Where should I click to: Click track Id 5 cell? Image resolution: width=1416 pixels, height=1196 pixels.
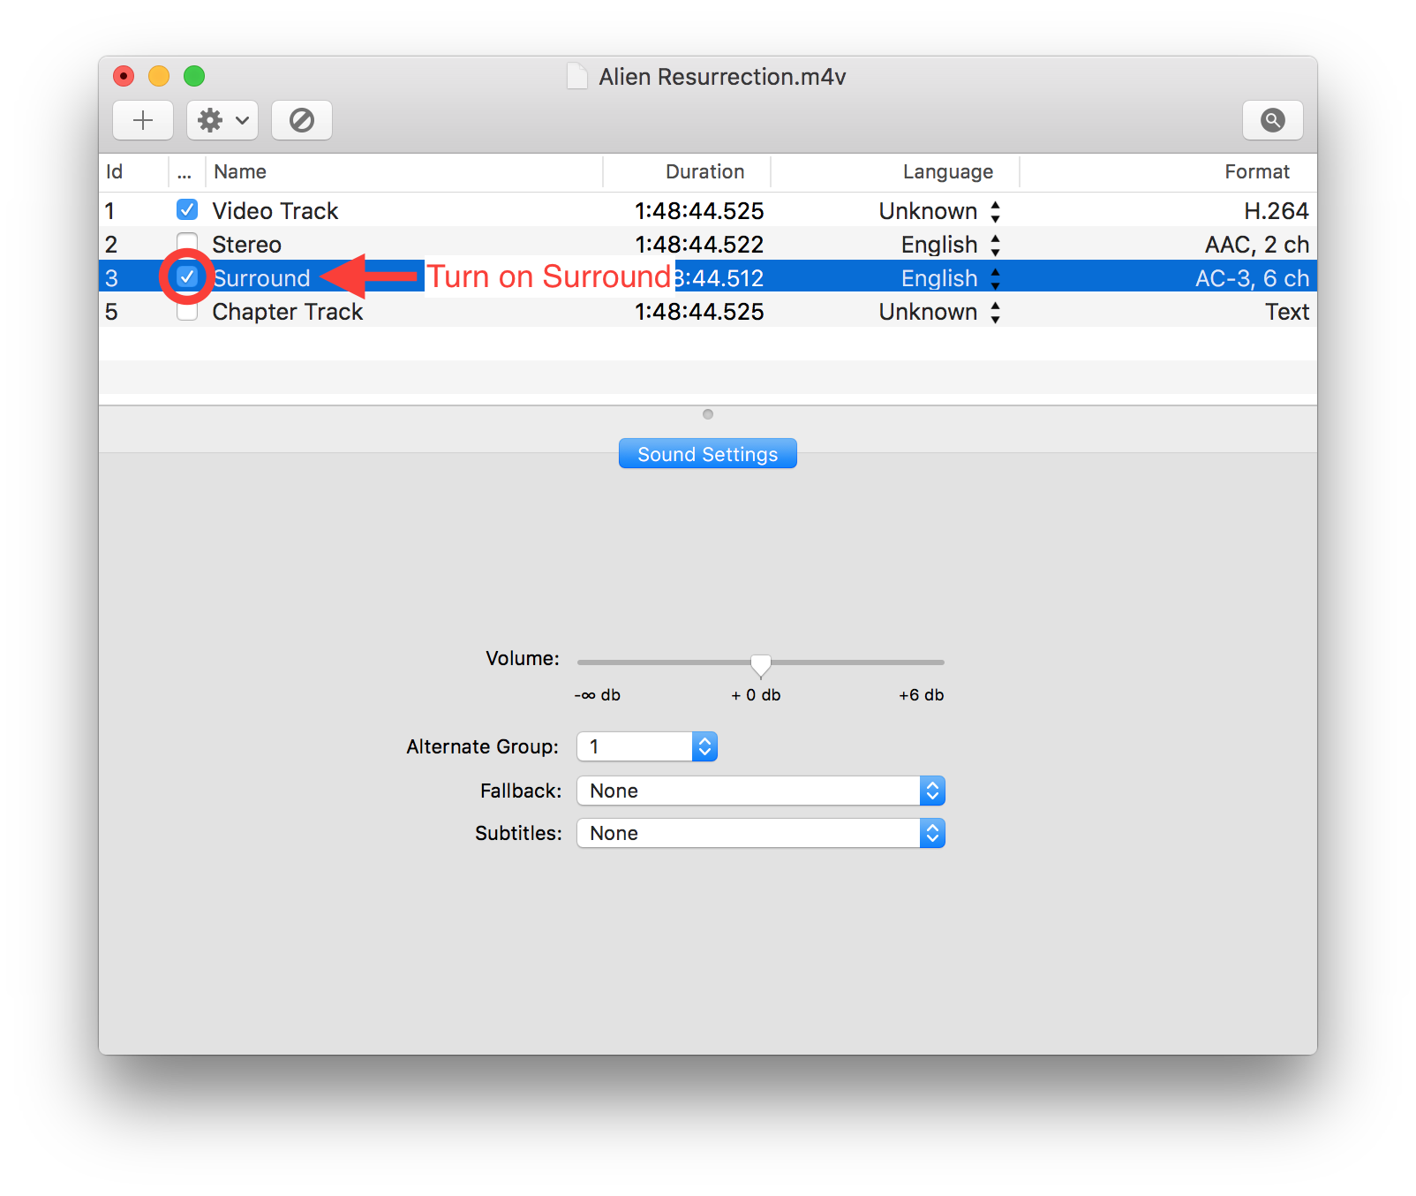[111, 312]
